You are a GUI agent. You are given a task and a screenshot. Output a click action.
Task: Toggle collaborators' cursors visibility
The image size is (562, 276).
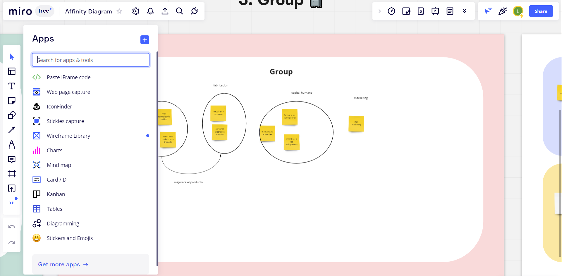(x=488, y=11)
